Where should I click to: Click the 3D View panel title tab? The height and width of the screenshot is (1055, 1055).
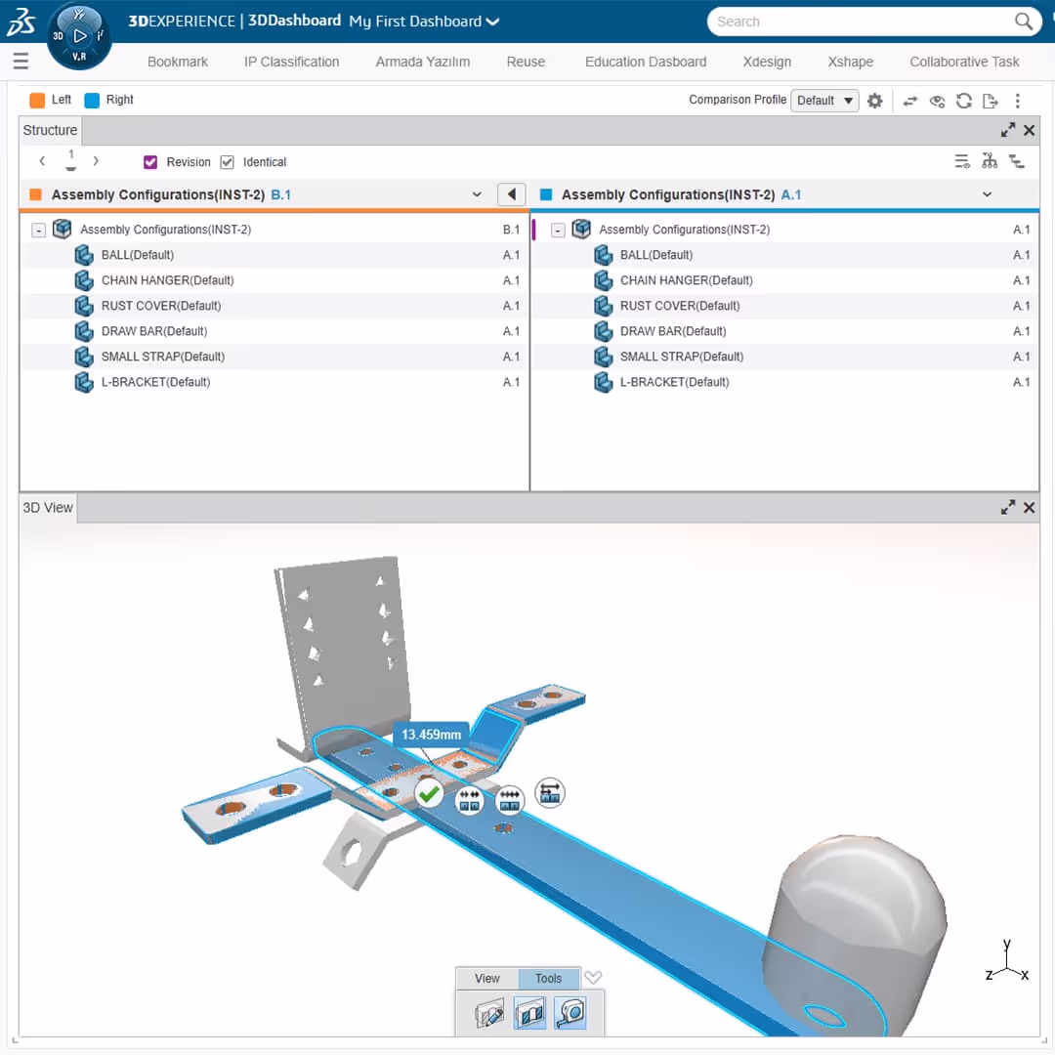click(48, 508)
